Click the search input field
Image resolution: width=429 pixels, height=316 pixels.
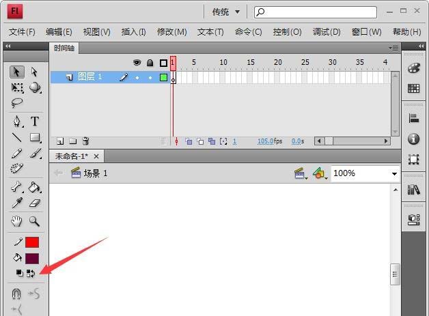(316, 12)
